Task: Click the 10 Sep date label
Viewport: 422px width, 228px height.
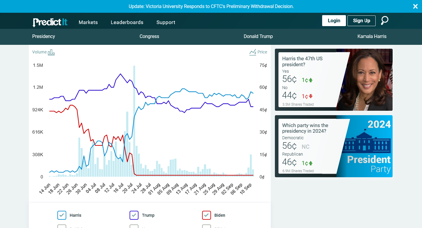Action: [x=246, y=189]
